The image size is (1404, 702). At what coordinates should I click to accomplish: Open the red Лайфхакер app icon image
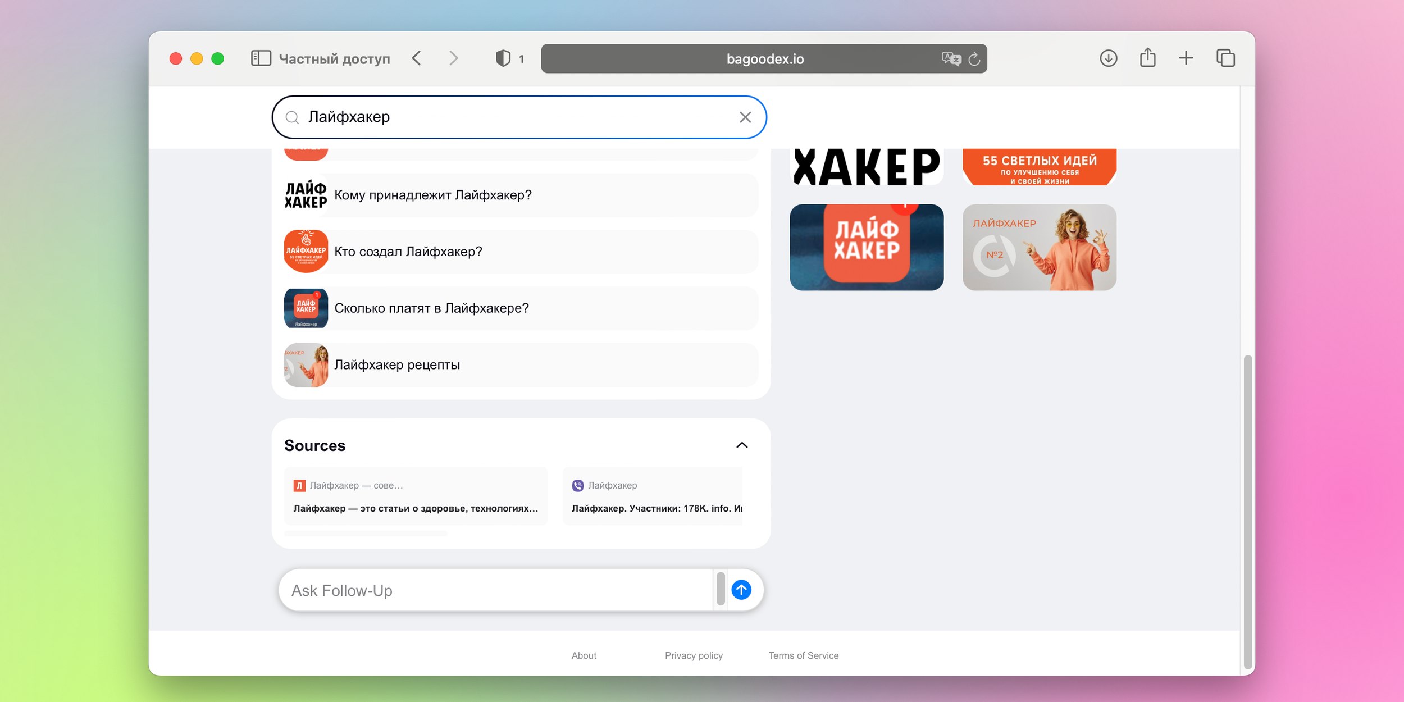867,247
